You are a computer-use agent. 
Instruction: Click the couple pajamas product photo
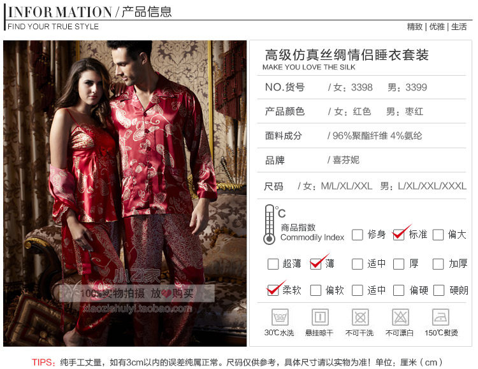pos(125,193)
